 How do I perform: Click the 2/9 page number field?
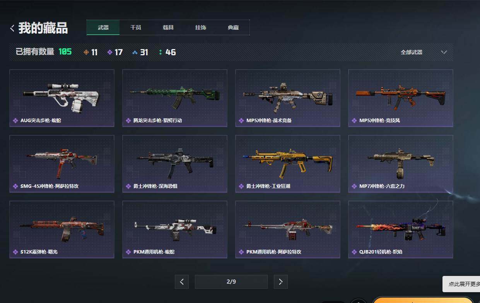231,282
